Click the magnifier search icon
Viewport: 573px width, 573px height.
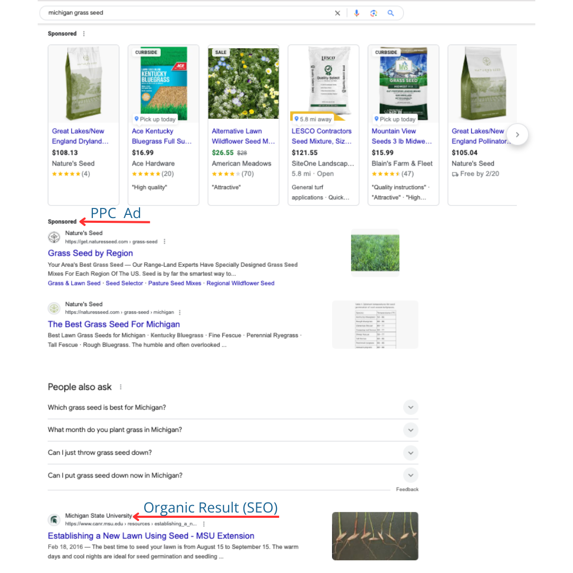tap(390, 13)
